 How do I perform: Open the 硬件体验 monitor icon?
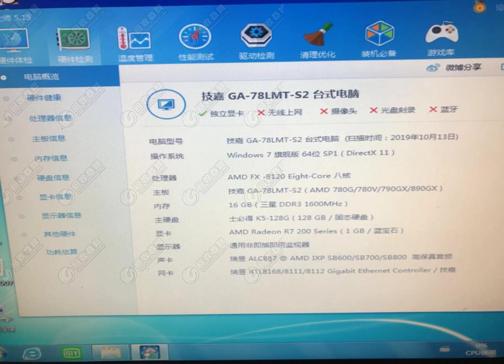14,40
